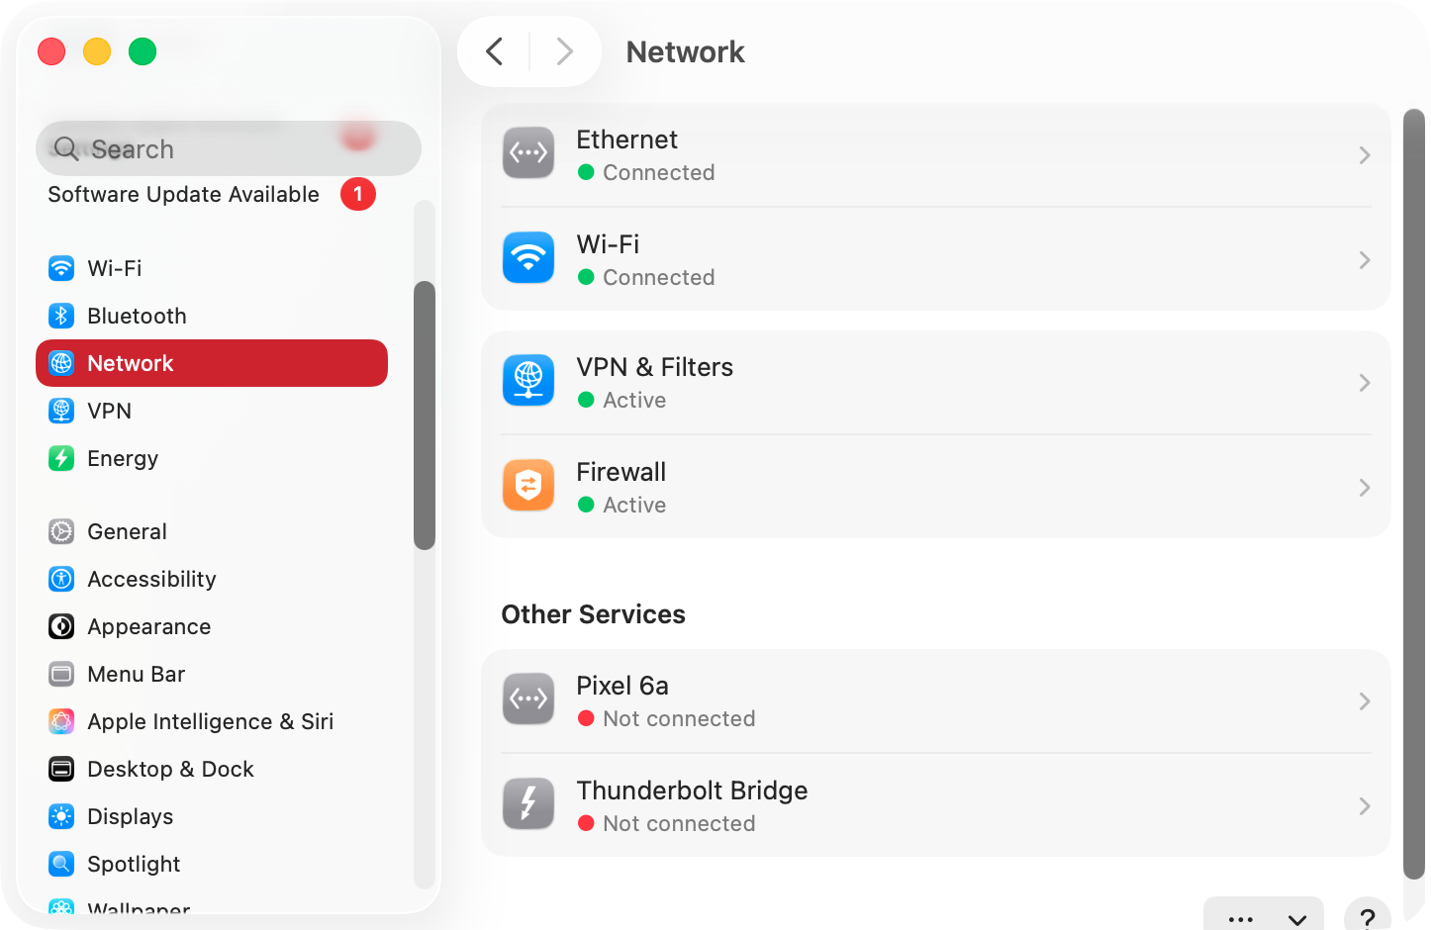Click the back navigation arrow
Viewport: 1431px width, 930px height.
pos(494,51)
